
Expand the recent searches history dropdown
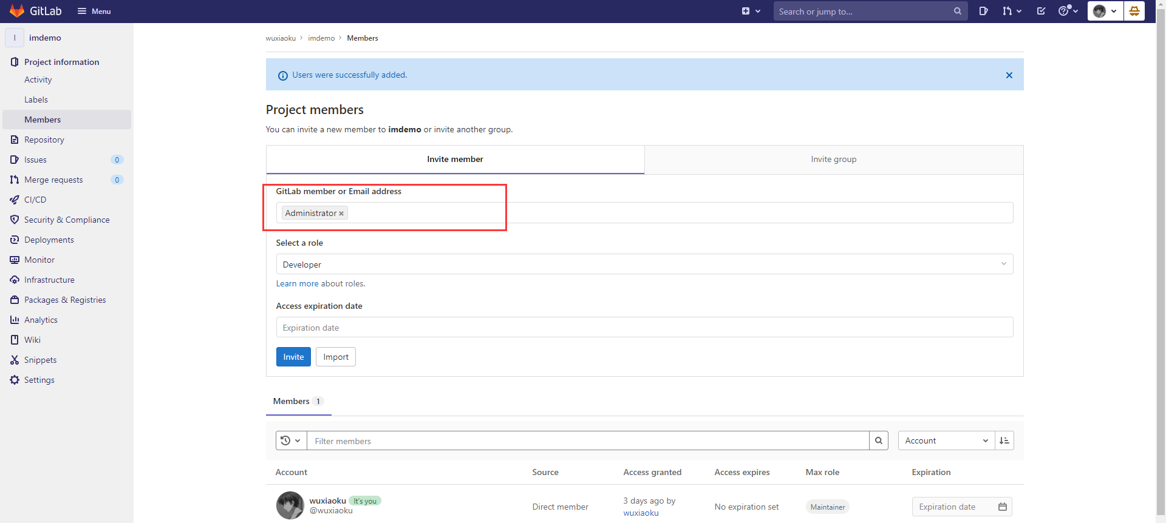click(291, 441)
